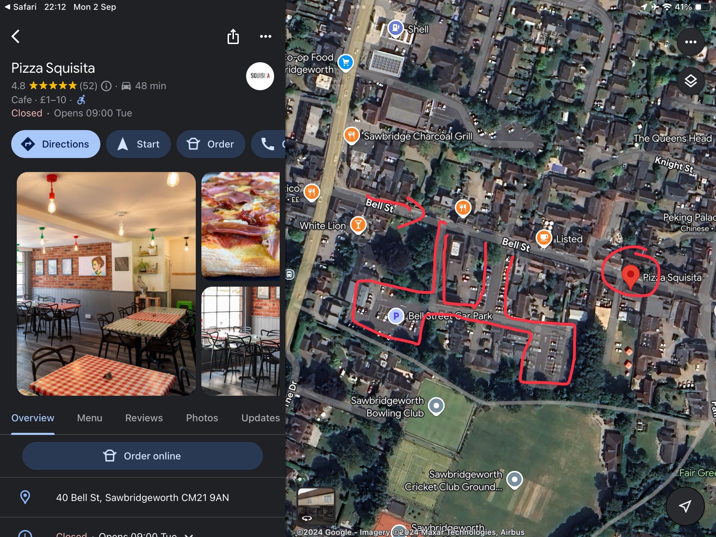Tap the Directions button
This screenshot has width=716, height=537.
(x=56, y=144)
